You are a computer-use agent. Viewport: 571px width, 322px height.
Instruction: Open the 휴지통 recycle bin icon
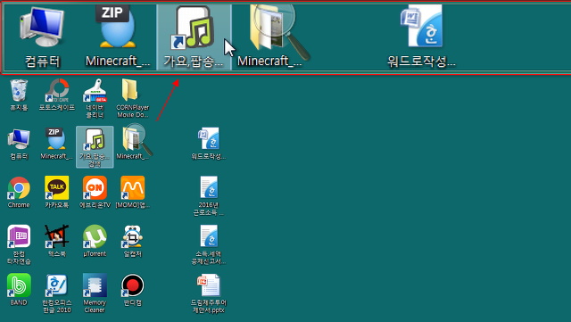(19, 95)
